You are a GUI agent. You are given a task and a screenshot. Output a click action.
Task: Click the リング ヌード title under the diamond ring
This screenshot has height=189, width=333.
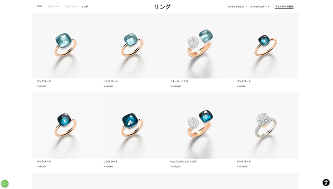tap(244, 161)
